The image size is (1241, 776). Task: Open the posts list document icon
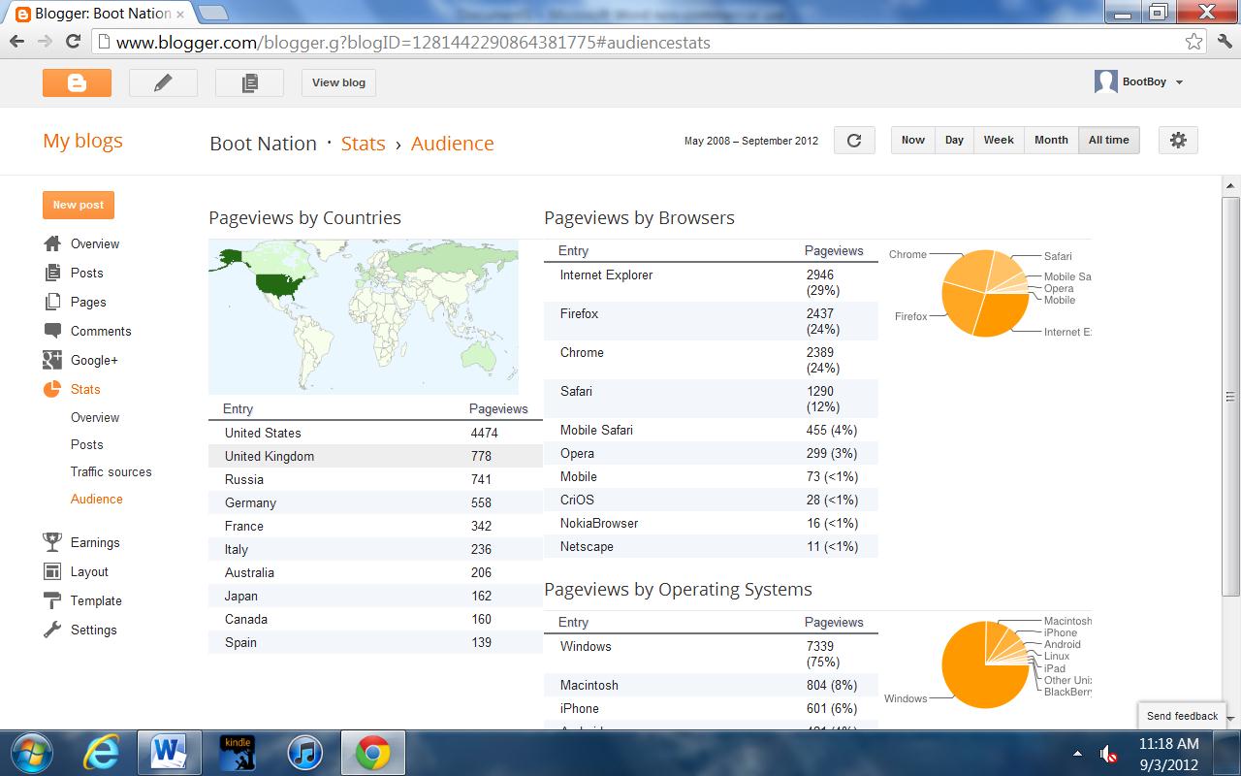pos(249,82)
